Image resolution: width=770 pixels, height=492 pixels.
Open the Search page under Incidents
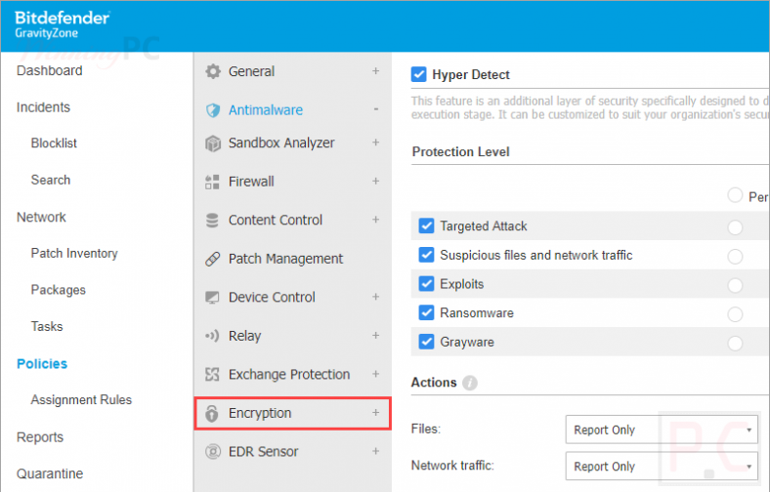click(51, 180)
